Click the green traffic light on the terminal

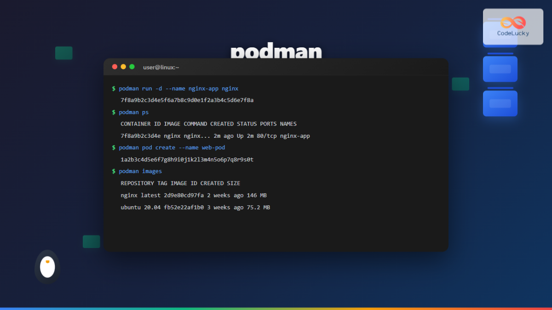tap(132, 66)
